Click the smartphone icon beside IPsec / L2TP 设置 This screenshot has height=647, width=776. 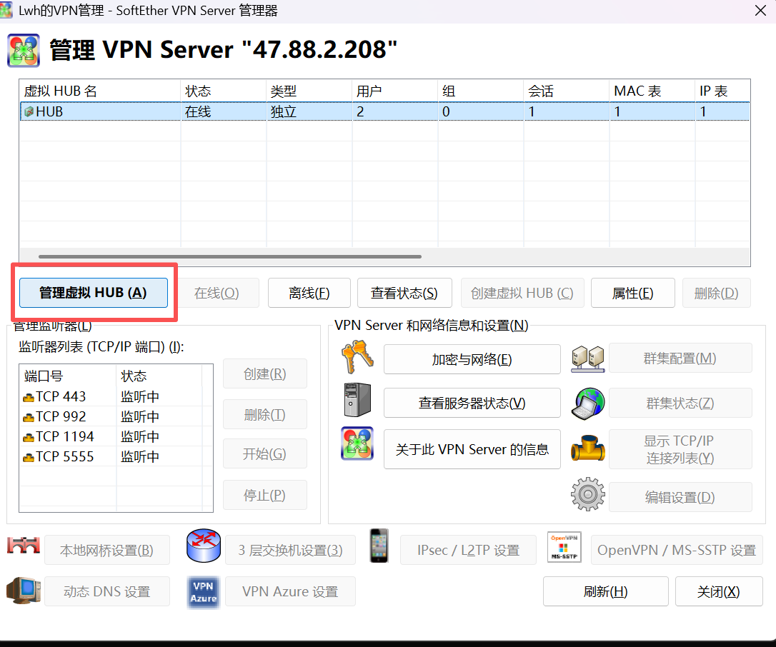coord(379,546)
